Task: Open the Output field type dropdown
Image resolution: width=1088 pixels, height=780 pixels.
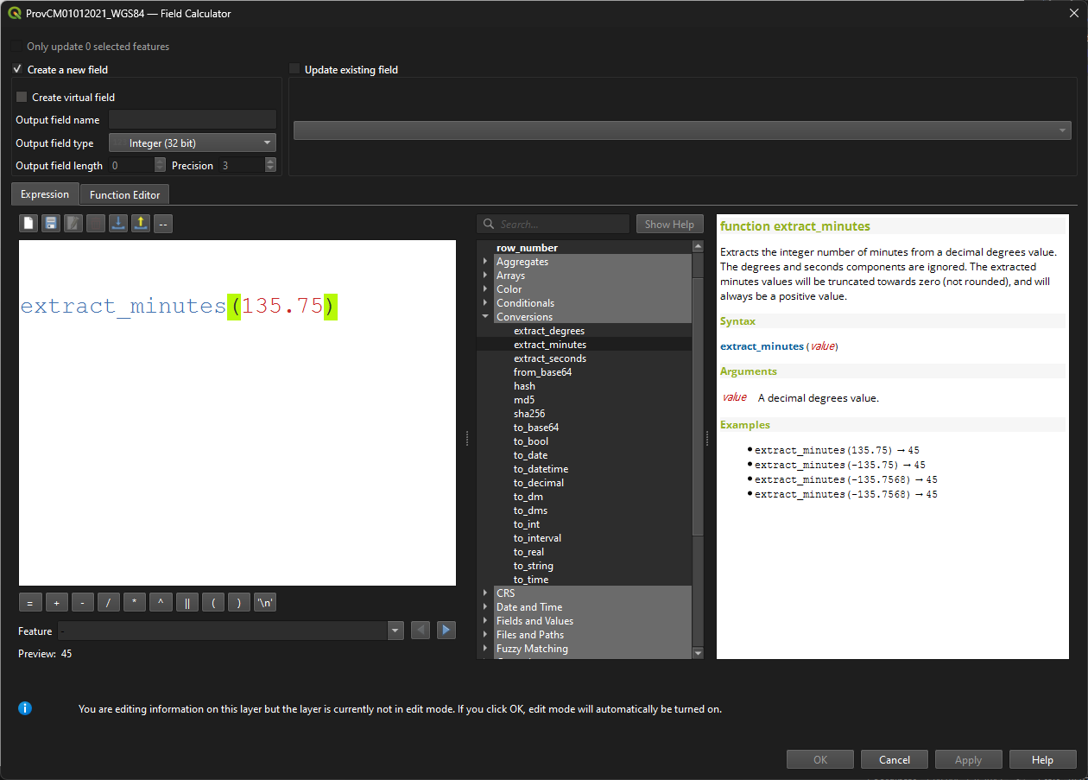Action: point(192,143)
